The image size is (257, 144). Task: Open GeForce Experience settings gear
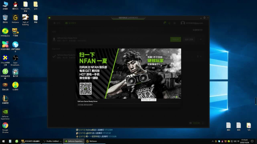[175, 23]
